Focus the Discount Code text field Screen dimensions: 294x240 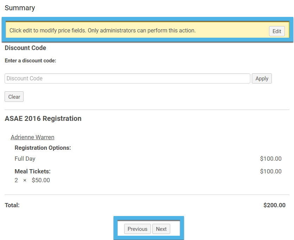coord(127,78)
